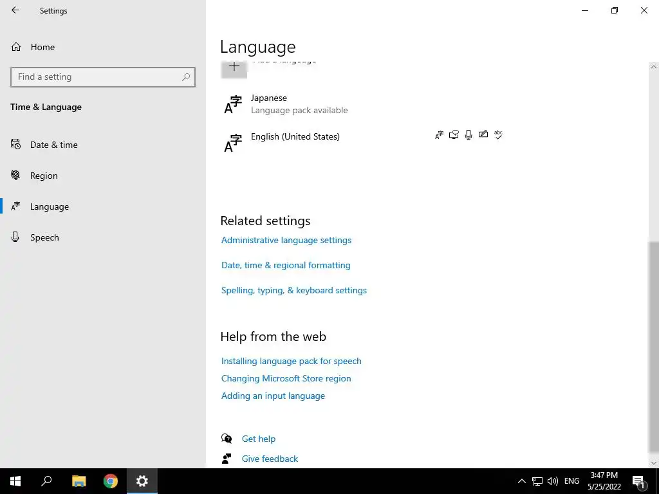This screenshot has width=659, height=494.
Task: Click the spell-check abc icon for English
Action: click(498, 134)
